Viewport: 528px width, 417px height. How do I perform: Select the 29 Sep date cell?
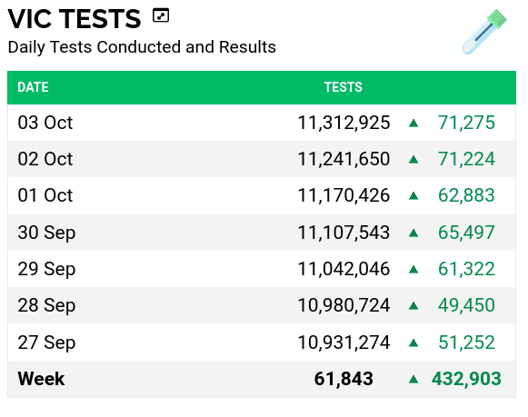click(x=46, y=269)
